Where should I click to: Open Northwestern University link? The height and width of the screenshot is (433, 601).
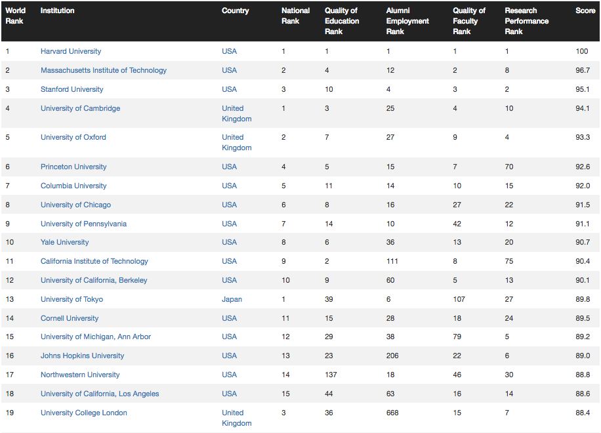tap(80, 375)
